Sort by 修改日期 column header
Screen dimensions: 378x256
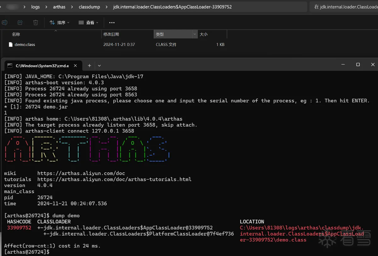pyautogui.click(x=111, y=34)
